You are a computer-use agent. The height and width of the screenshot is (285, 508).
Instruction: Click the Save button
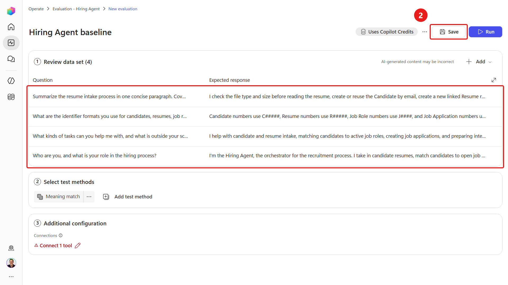tap(449, 32)
